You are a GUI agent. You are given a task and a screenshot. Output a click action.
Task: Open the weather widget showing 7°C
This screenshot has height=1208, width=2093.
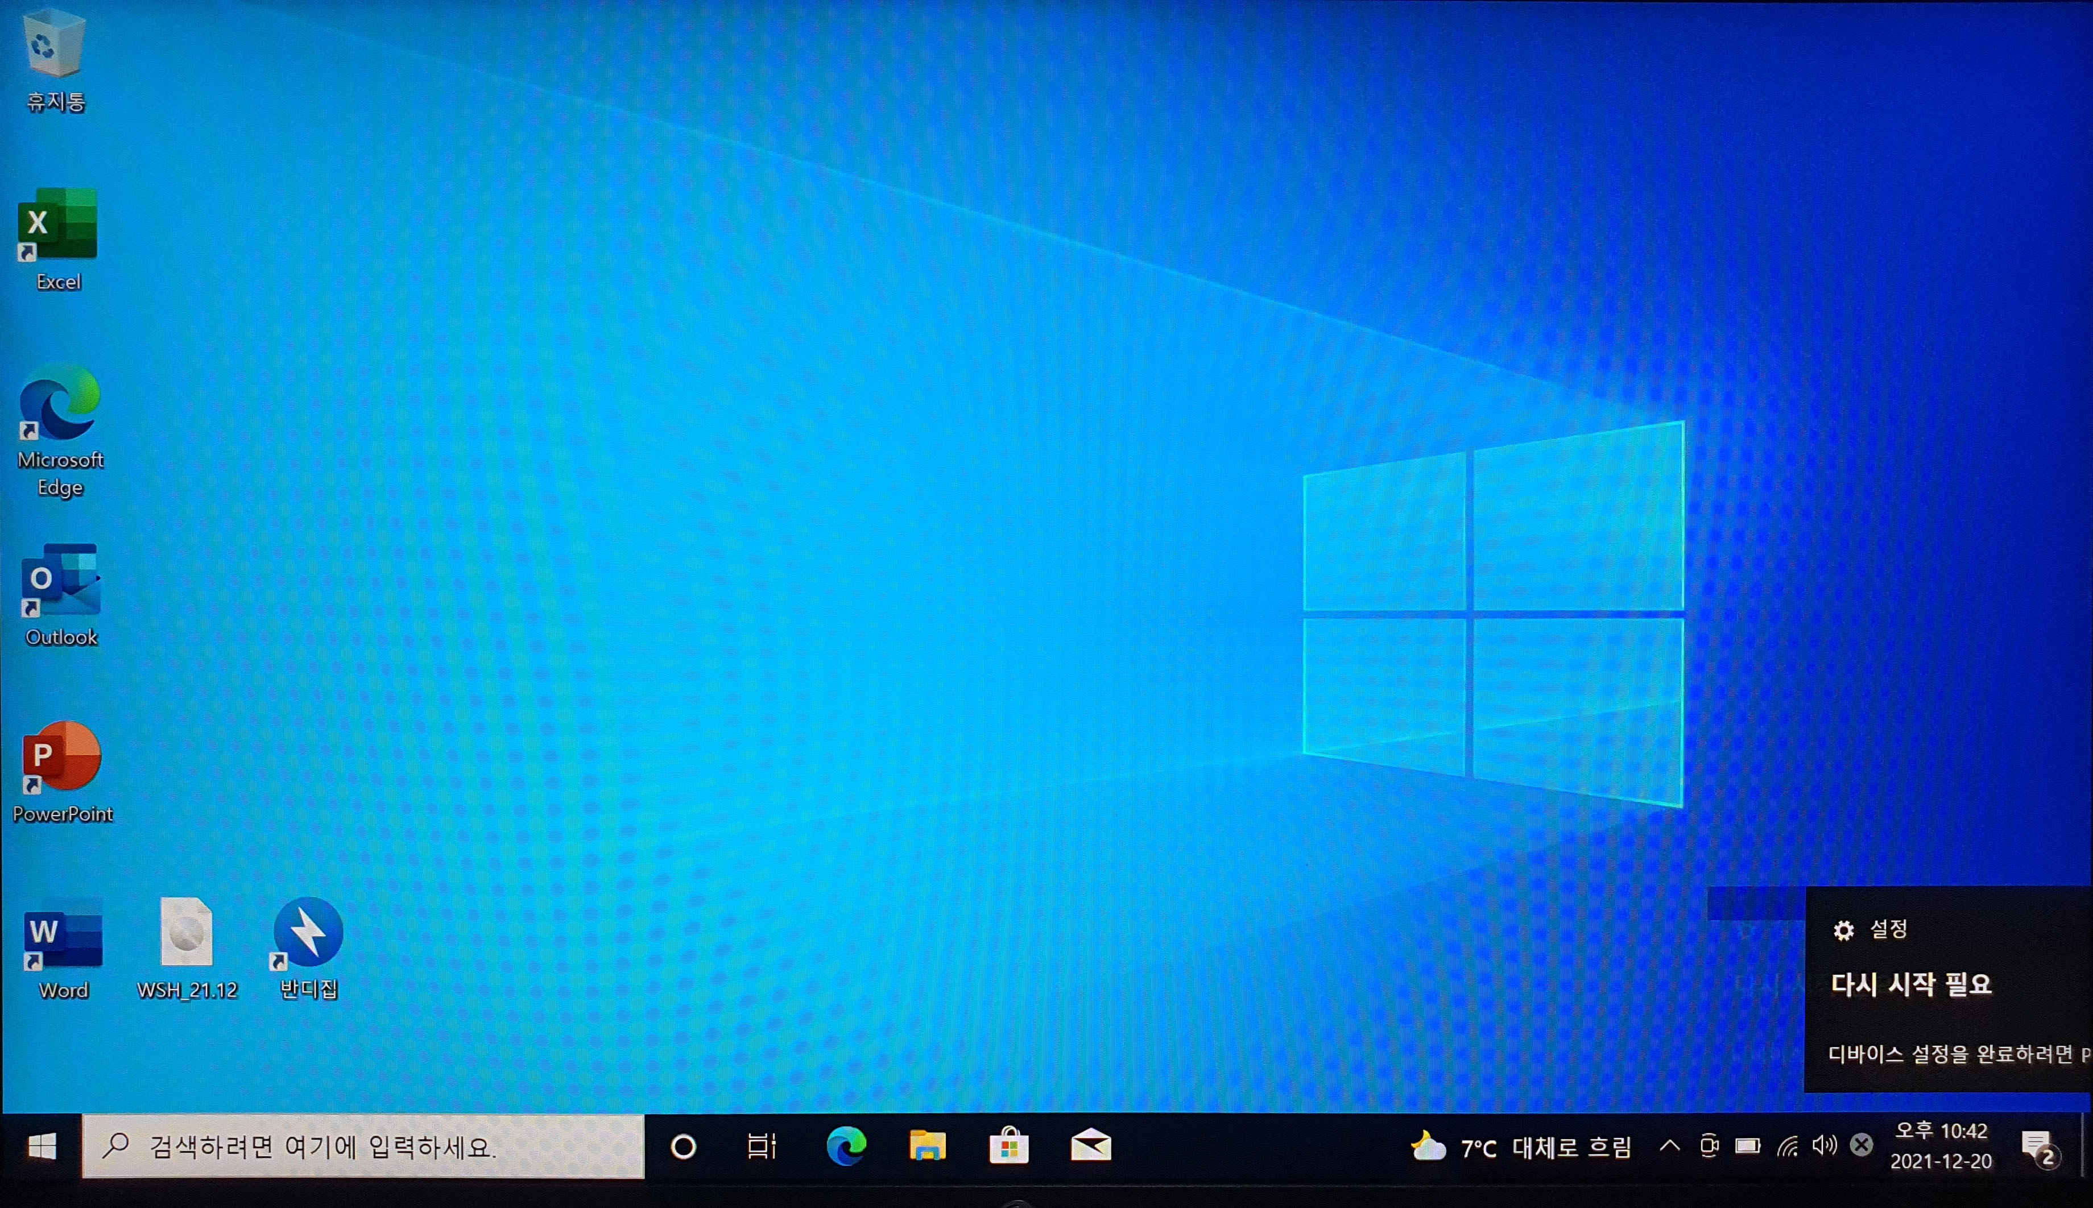(1521, 1148)
